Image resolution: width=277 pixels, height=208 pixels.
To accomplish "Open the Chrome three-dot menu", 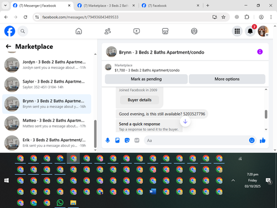I will tap(271, 17).
